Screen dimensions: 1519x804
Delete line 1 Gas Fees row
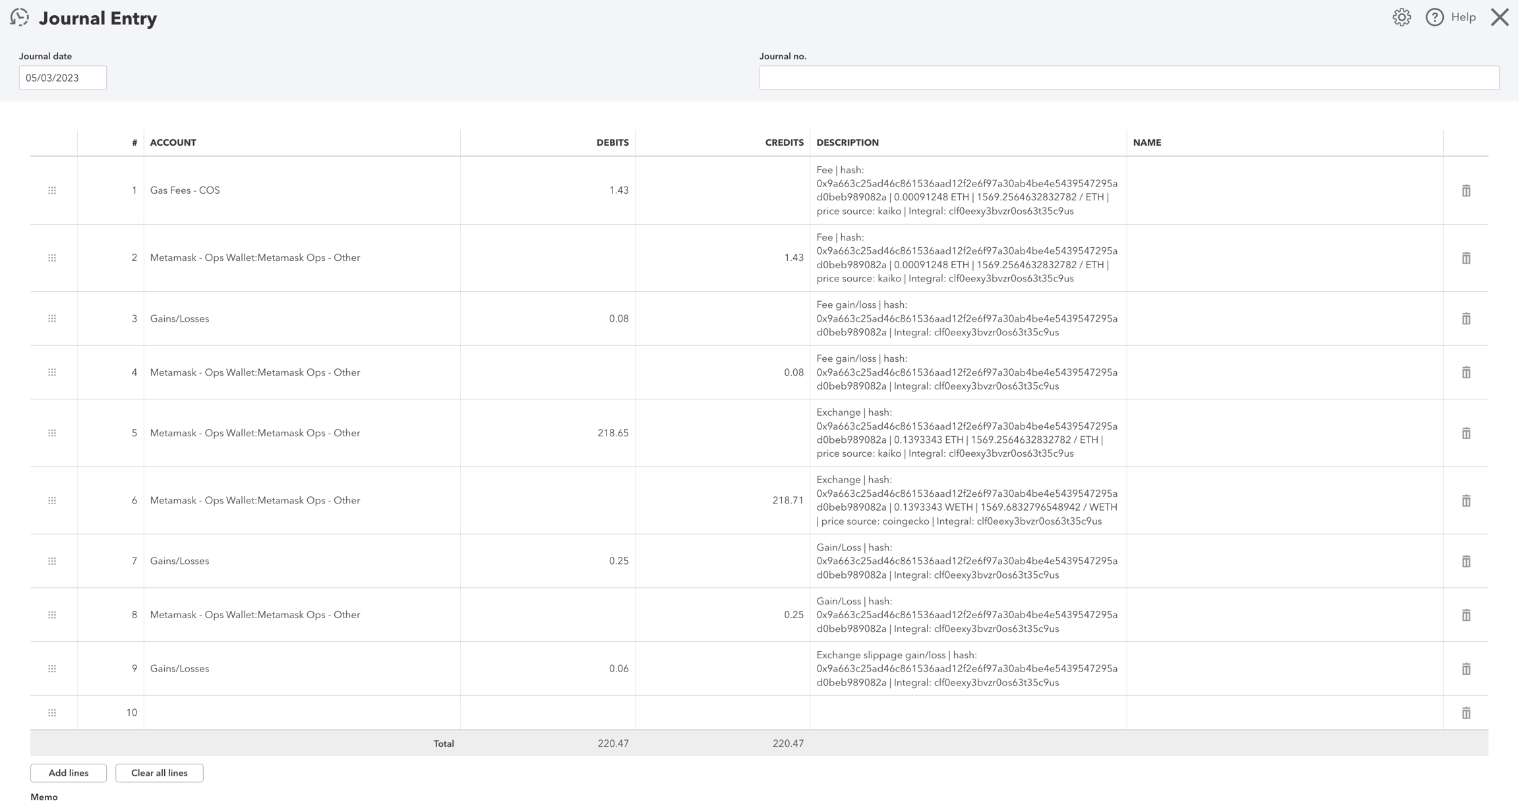[x=1466, y=190]
